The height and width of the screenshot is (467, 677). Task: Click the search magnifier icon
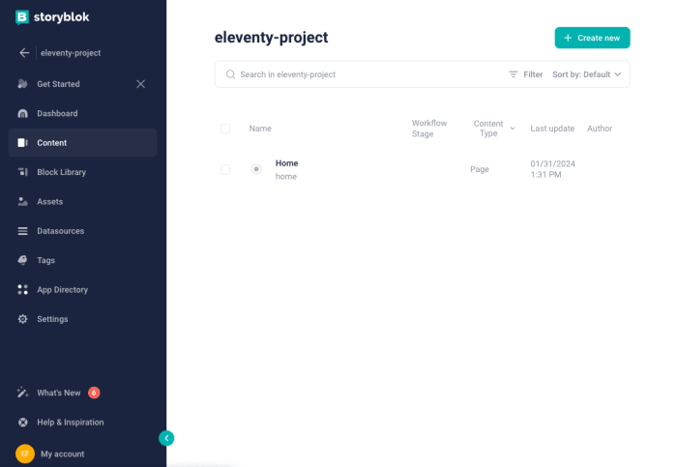click(230, 74)
